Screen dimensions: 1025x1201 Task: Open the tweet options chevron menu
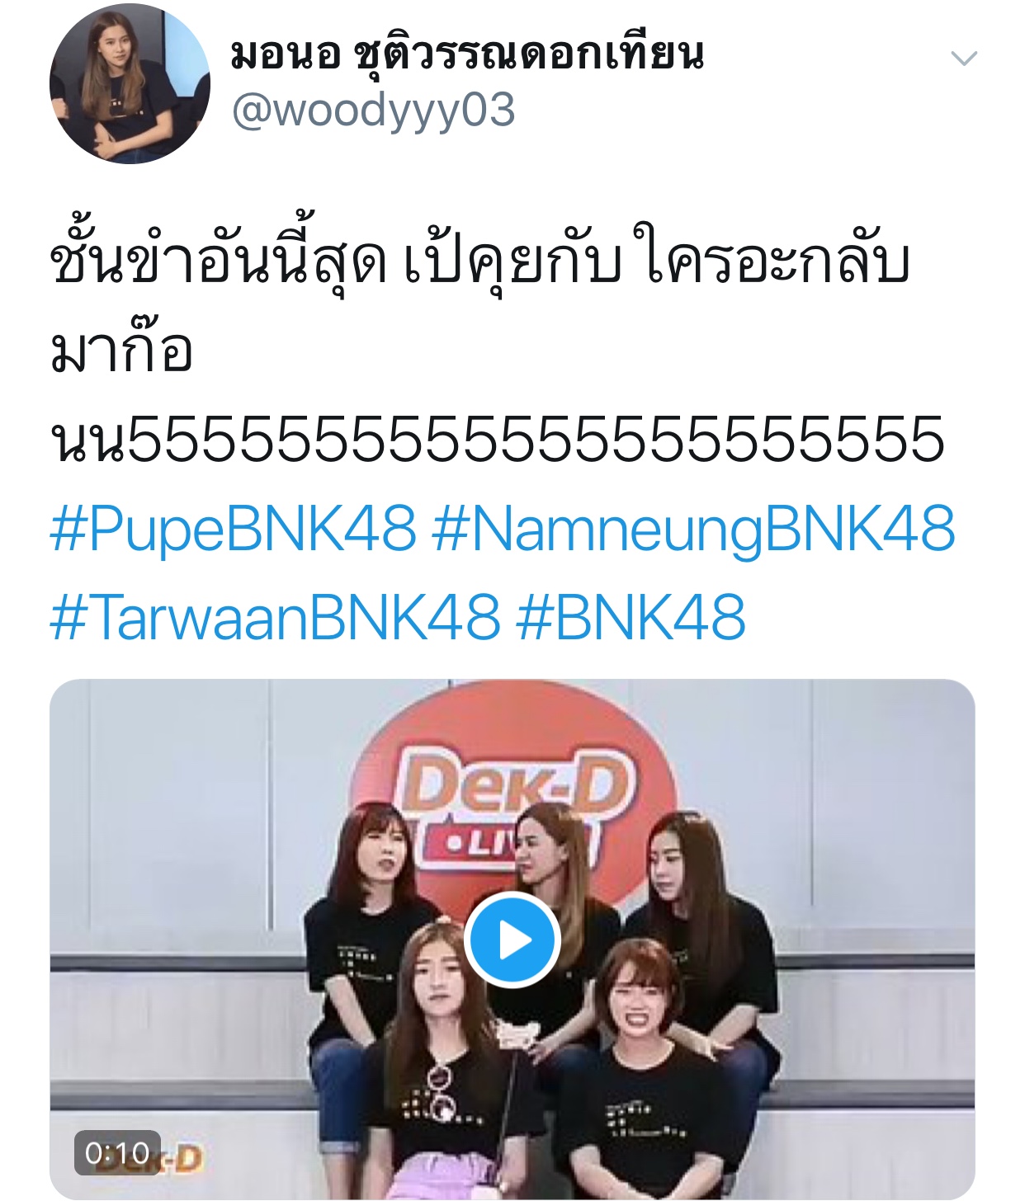tap(964, 59)
